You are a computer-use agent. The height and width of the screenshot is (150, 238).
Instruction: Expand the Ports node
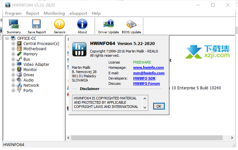tap(13, 90)
